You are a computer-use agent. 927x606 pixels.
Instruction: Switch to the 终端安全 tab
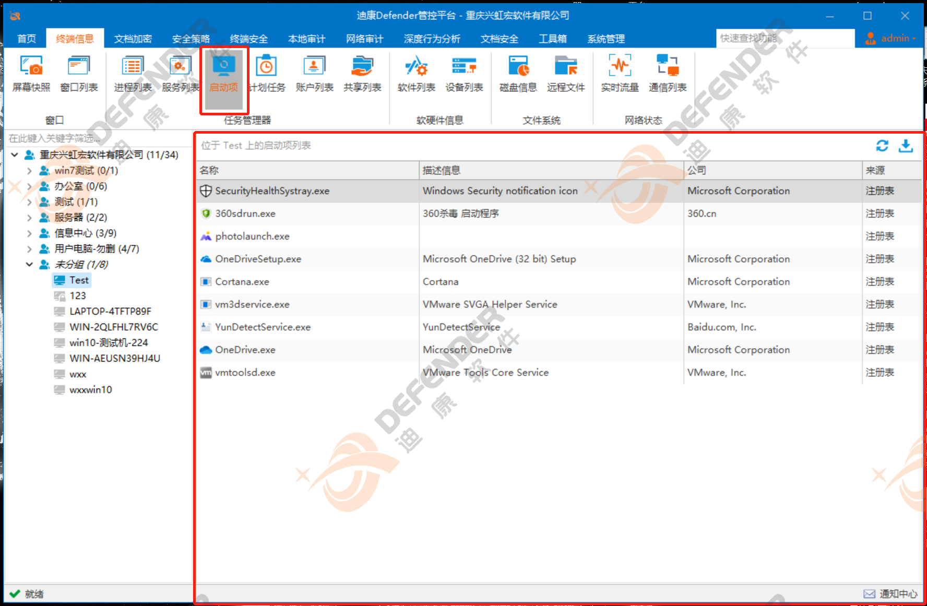(x=249, y=39)
